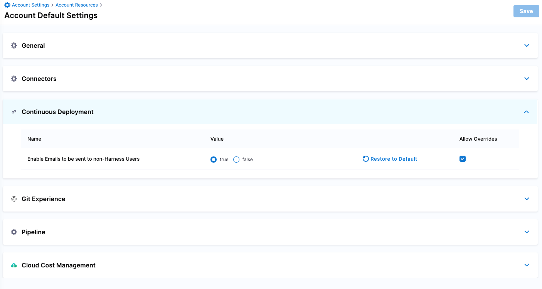Click the Account Settings breadcrumb gear icon
The width and height of the screenshot is (542, 289).
(x=7, y=5)
